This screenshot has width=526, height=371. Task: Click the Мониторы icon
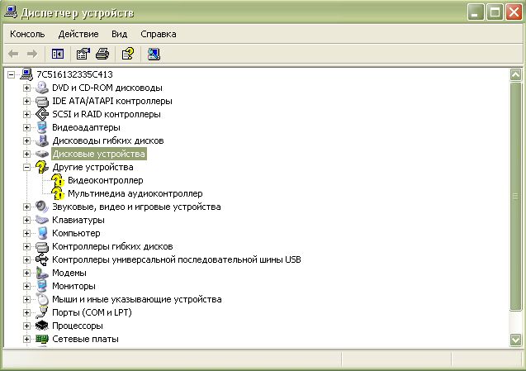click(42, 286)
